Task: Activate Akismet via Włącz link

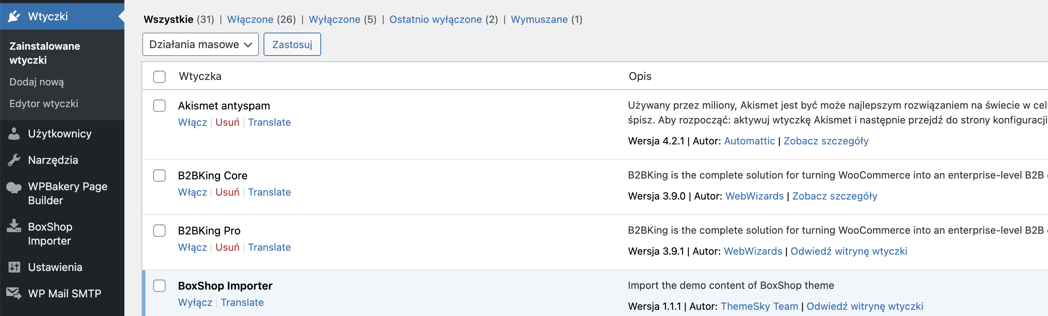Action: [x=192, y=122]
